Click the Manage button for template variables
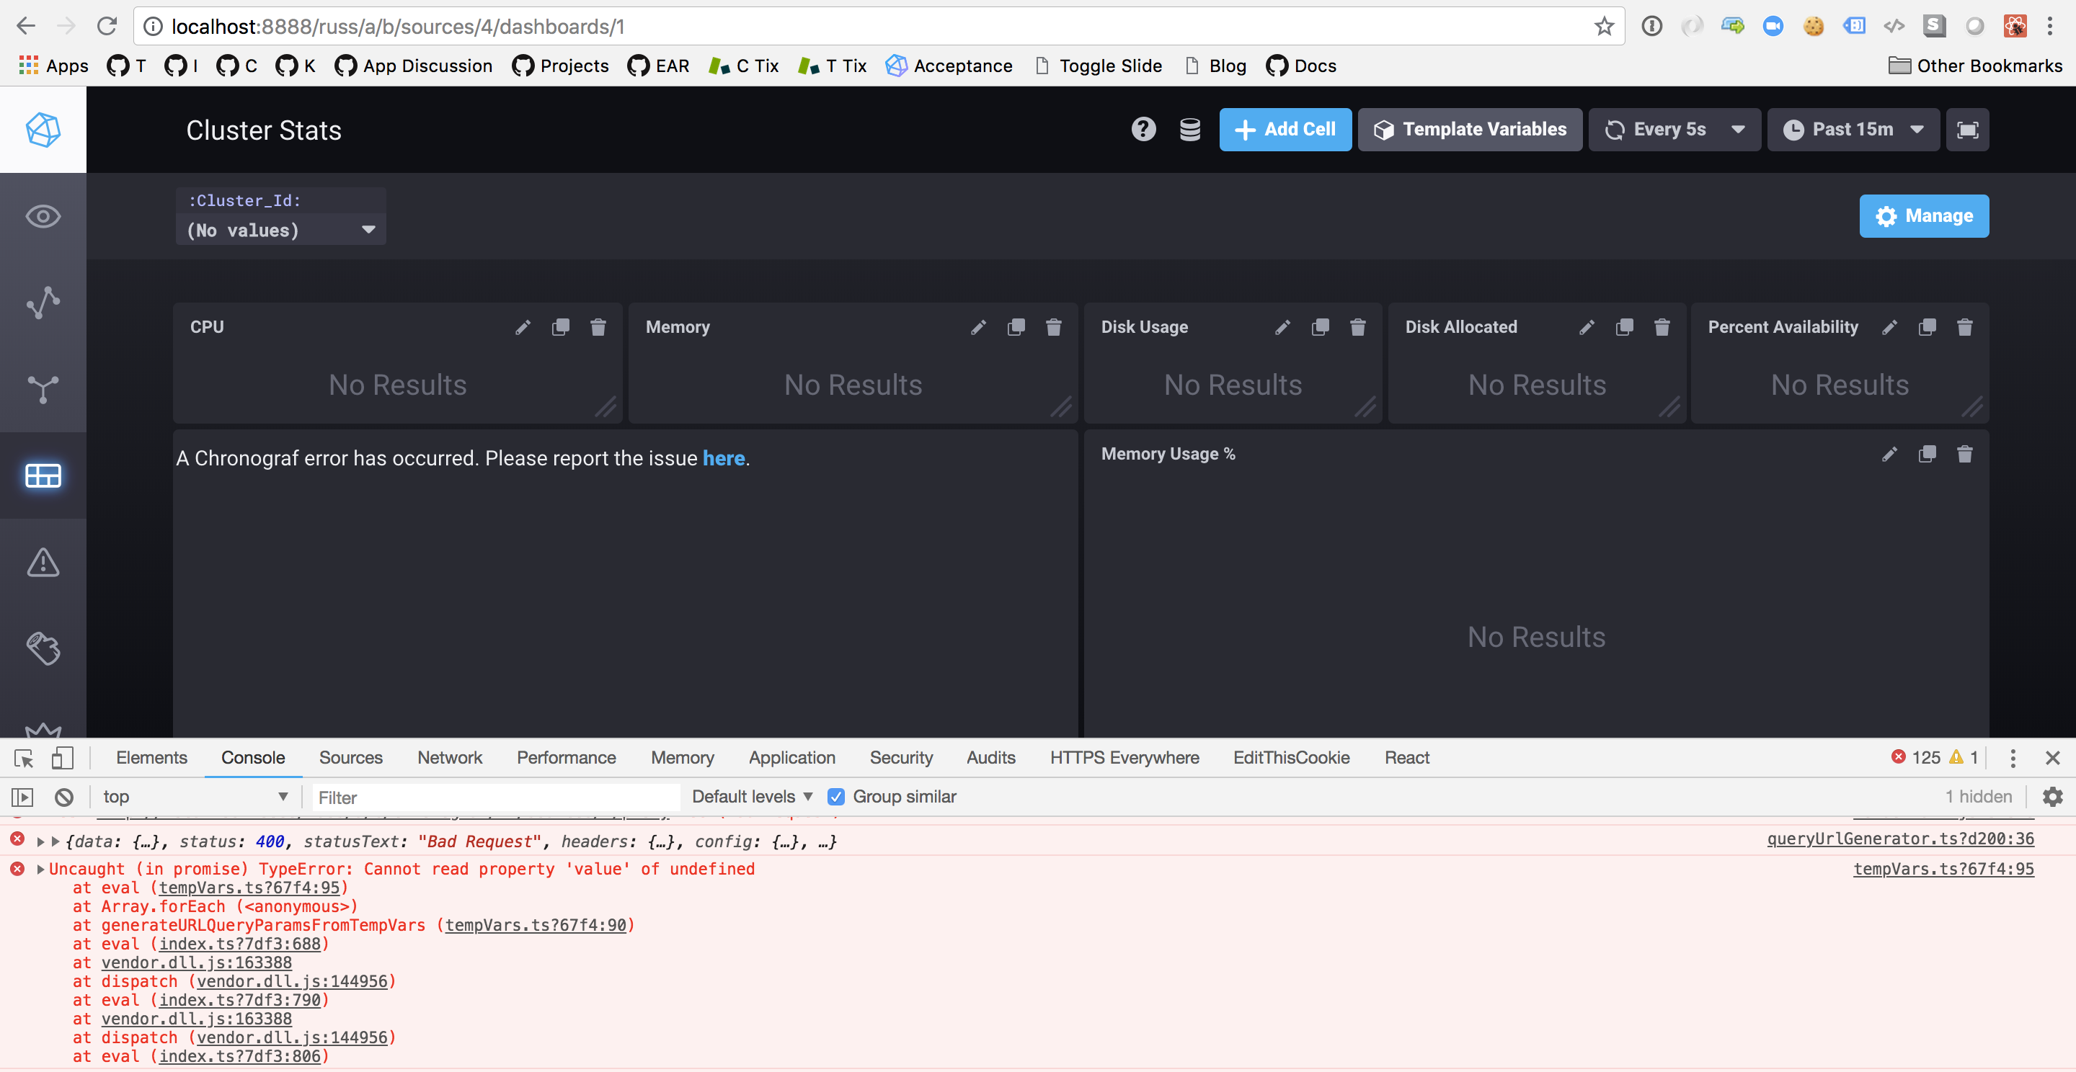Image resolution: width=2076 pixels, height=1072 pixels. click(x=1924, y=216)
